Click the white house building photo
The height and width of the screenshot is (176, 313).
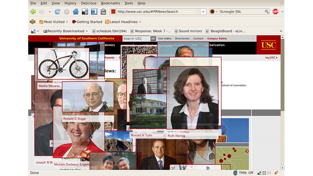pyautogui.click(x=148, y=111)
